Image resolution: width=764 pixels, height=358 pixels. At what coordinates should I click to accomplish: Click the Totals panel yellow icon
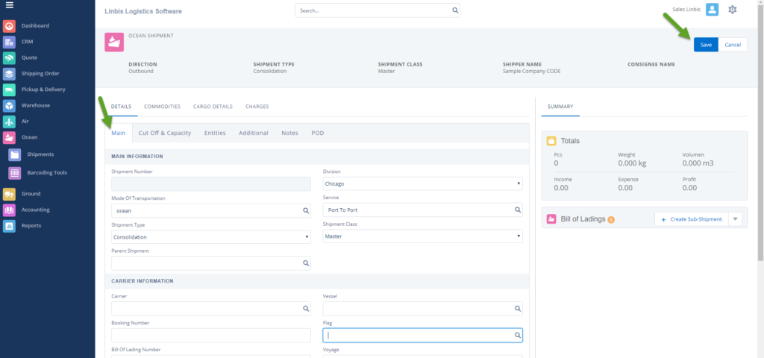551,141
